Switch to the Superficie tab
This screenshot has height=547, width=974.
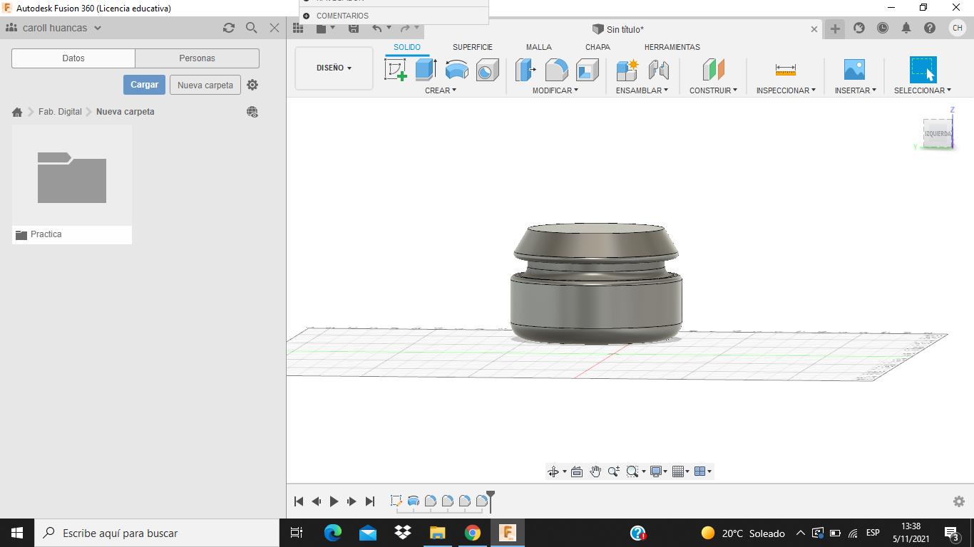pos(472,47)
